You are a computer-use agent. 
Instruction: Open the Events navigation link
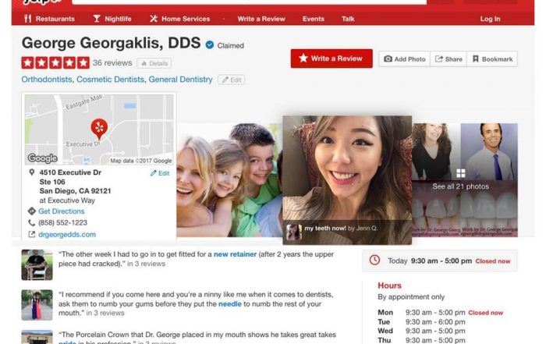313,19
